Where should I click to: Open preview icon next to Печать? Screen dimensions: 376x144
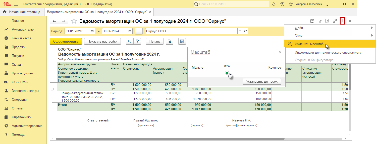coord(170,42)
